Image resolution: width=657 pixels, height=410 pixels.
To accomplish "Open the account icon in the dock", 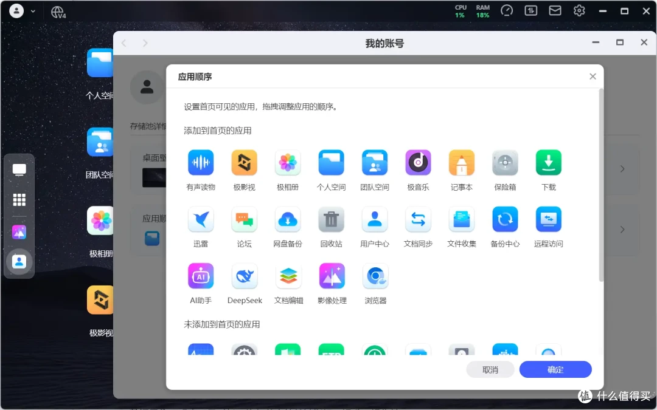I will (19, 262).
